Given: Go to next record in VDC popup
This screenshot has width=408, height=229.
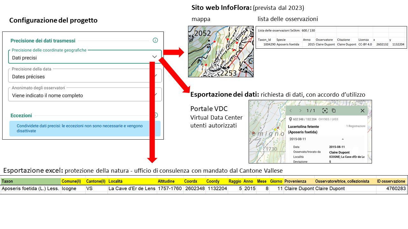Looking at the screenshot, I should pyautogui.click(x=300, y=111).
